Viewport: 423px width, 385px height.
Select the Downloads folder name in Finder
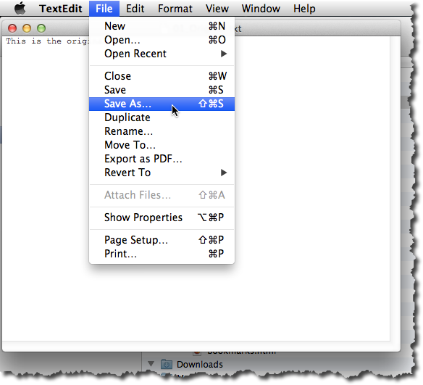tap(200, 365)
